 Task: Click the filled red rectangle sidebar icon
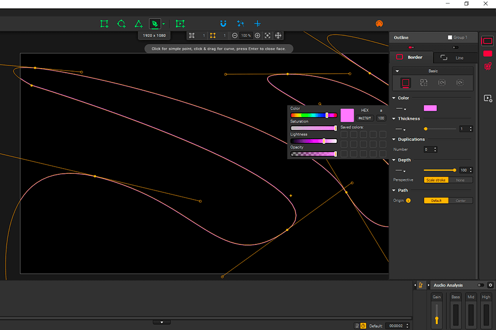pos(487,54)
